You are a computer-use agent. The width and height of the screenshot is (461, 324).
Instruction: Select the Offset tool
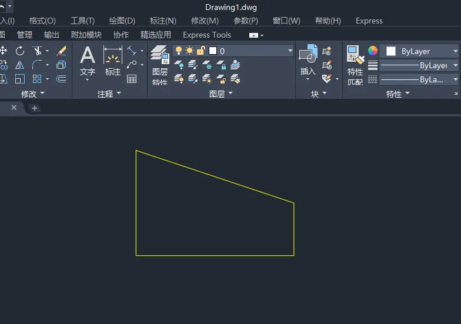pyautogui.click(x=61, y=79)
